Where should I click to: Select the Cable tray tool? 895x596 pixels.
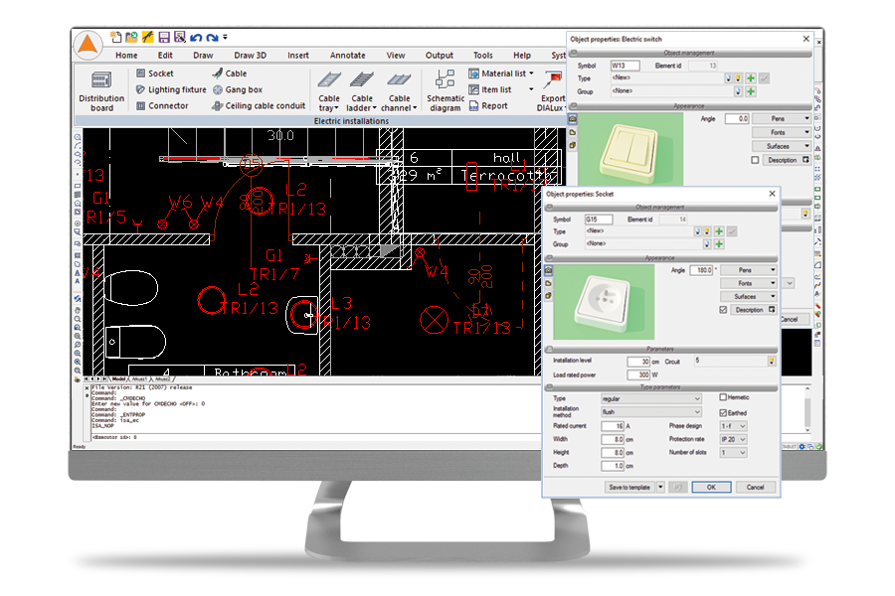(329, 90)
